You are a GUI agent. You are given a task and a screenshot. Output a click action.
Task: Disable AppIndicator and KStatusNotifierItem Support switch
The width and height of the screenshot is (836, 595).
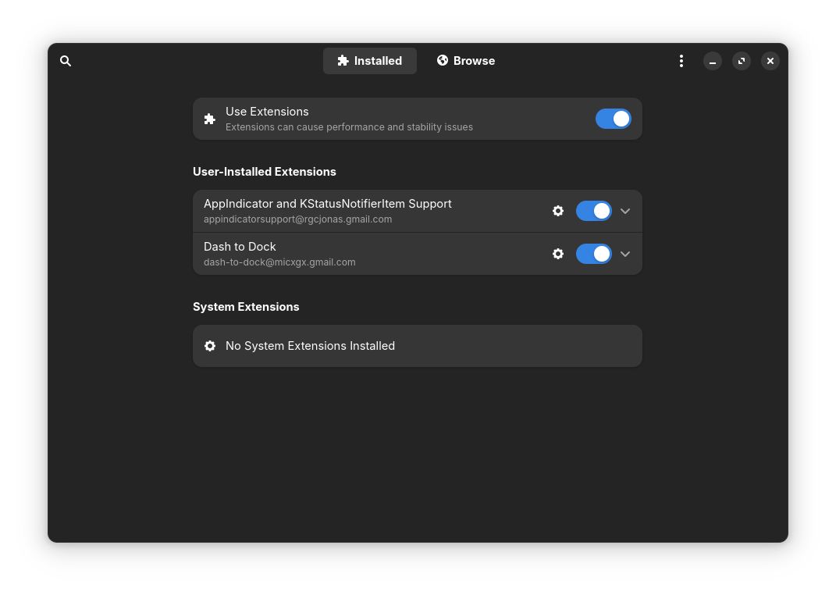point(593,211)
